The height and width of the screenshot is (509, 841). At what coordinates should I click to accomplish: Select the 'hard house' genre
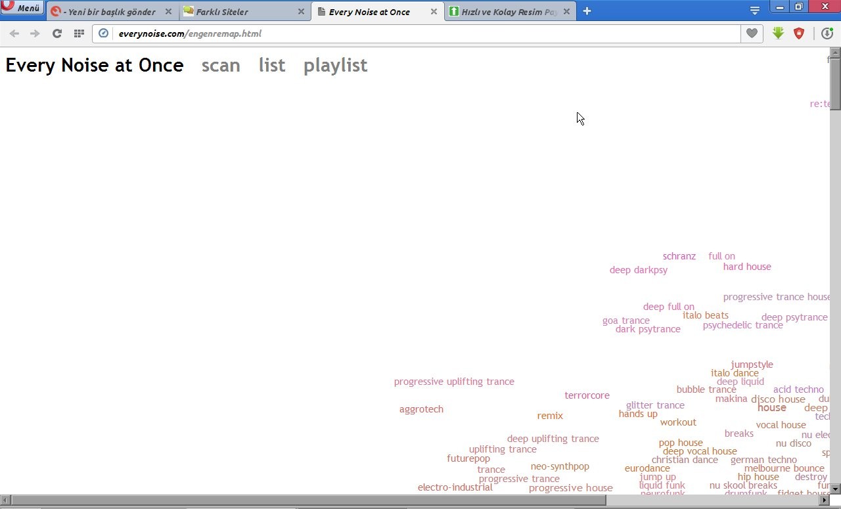point(747,267)
